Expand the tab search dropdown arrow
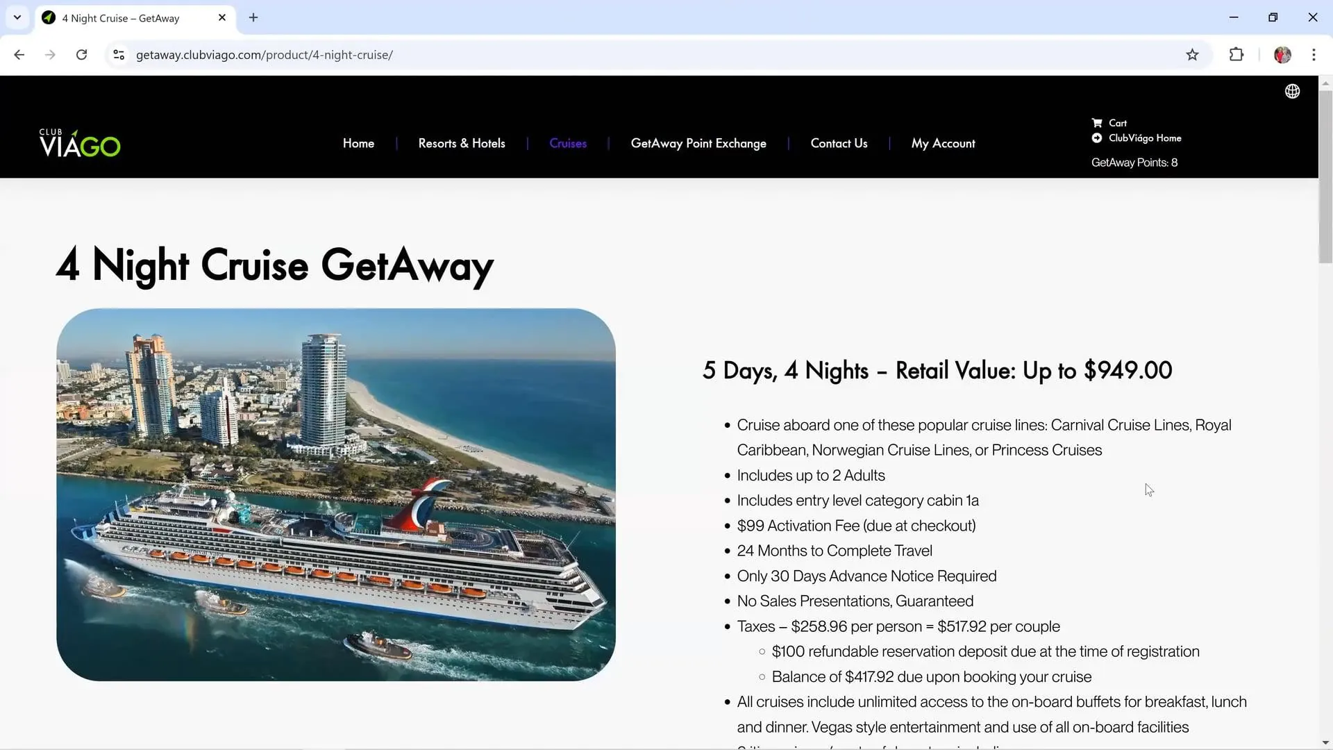Image resolution: width=1333 pixels, height=750 pixels. click(17, 17)
